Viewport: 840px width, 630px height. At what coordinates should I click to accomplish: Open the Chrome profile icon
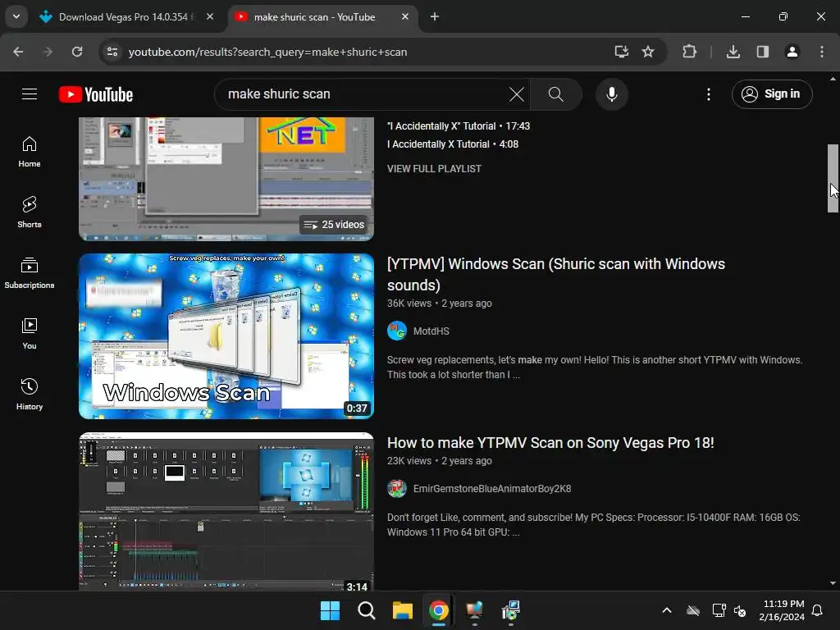click(x=792, y=52)
